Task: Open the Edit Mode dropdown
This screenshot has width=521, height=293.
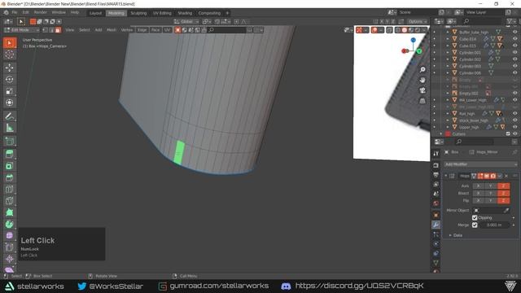Action: click(x=22, y=30)
